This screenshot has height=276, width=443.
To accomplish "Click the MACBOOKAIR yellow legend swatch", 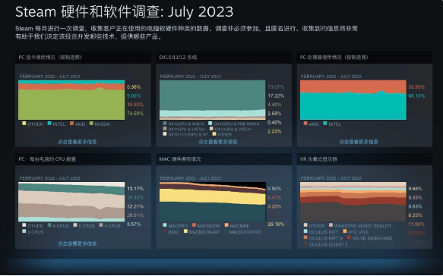I will 185,231.
